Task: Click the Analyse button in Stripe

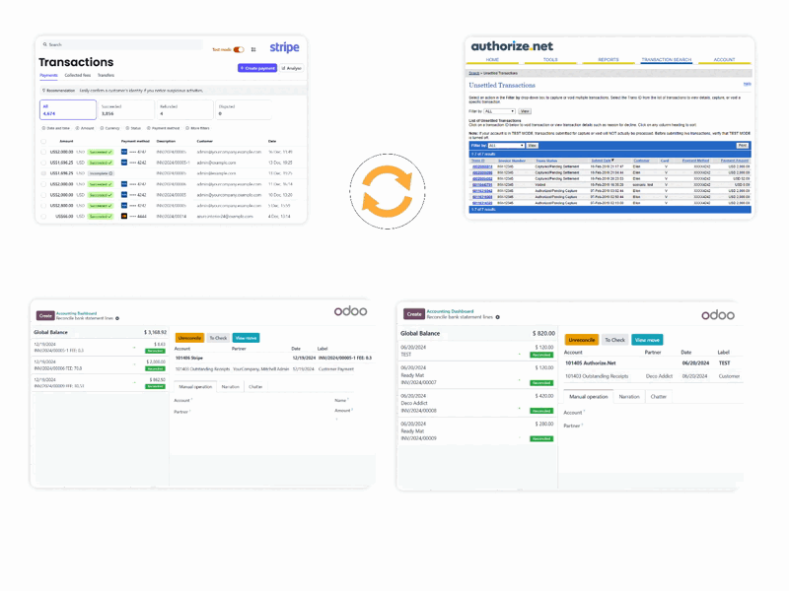Action: coord(291,68)
